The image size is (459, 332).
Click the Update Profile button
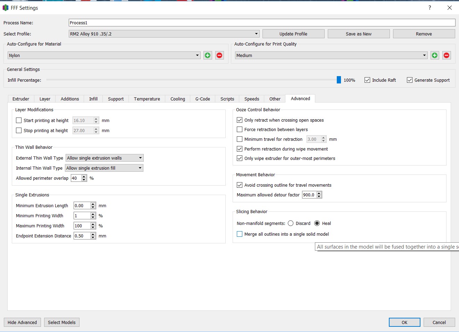(x=293, y=34)
